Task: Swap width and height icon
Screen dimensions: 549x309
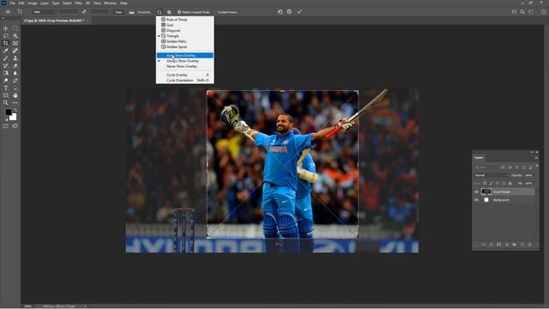Action: (84, 11)
